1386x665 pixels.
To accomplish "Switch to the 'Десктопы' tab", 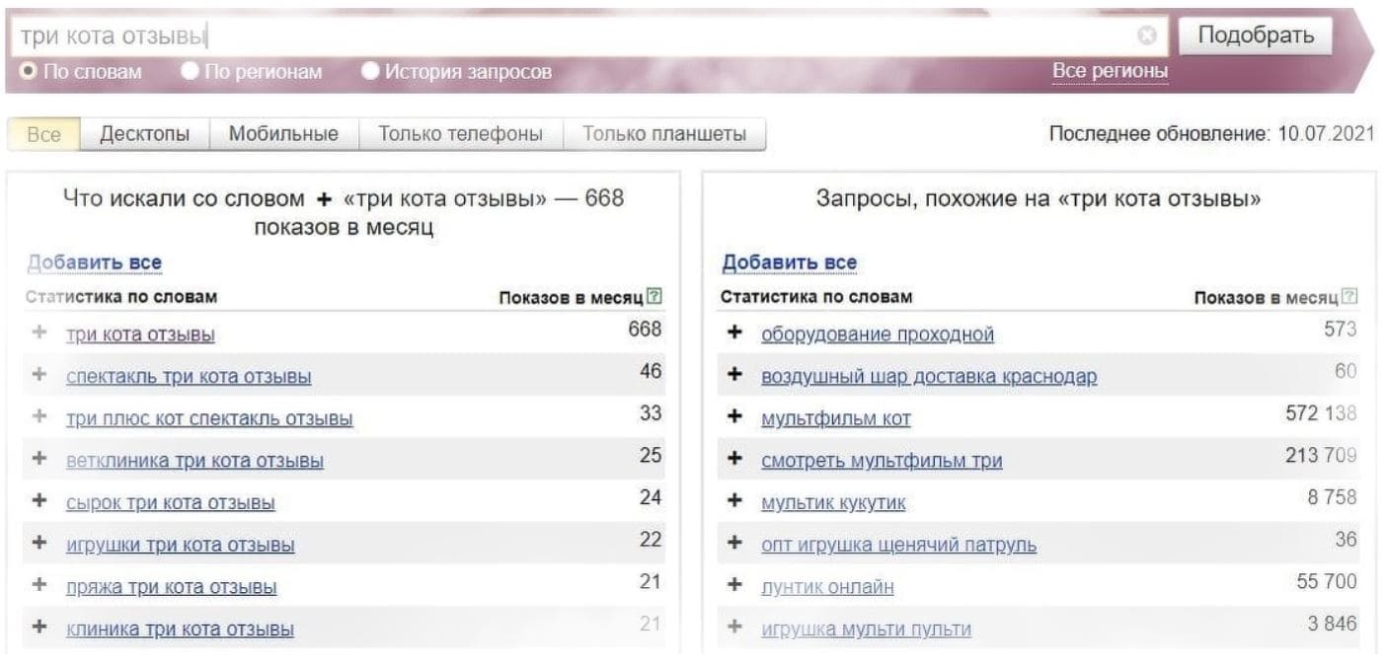I will 144,134.
